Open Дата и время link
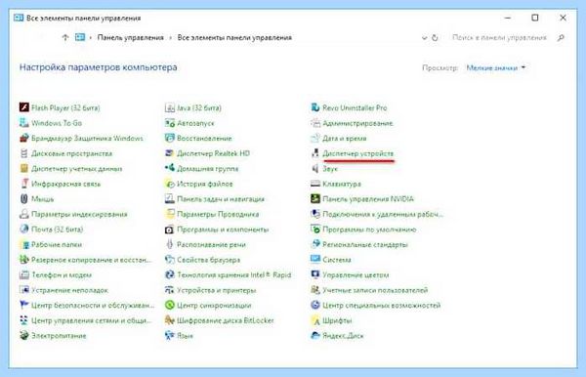This screenshot has height=377, width=586. (x=345, y=139)
